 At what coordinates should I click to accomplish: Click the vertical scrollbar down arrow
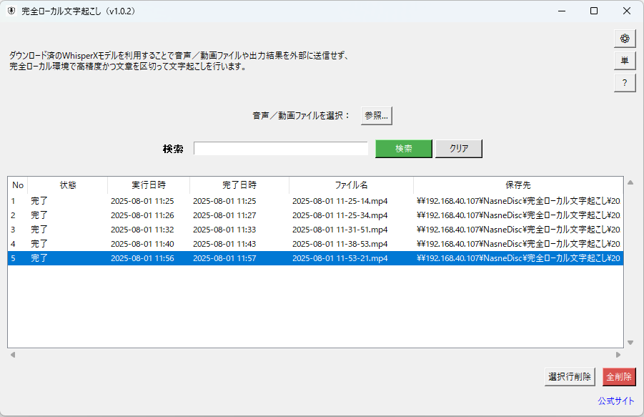(630, 342)
